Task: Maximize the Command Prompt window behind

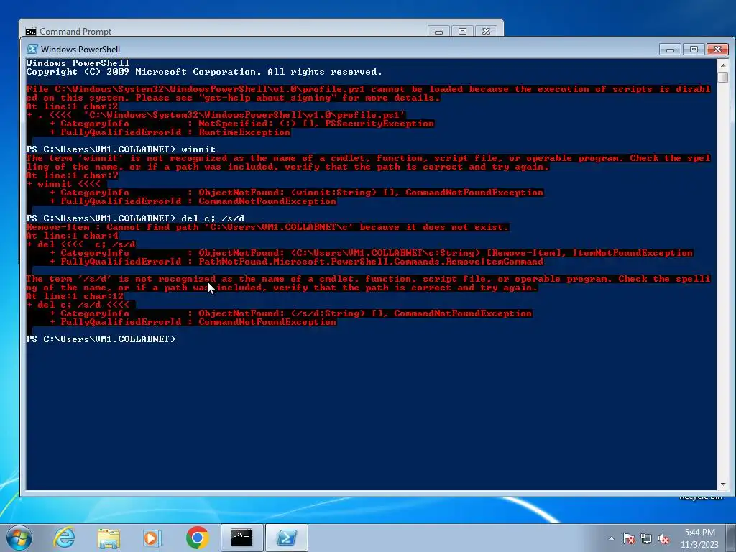Action: pyautogui.click(x=462, y=32)
